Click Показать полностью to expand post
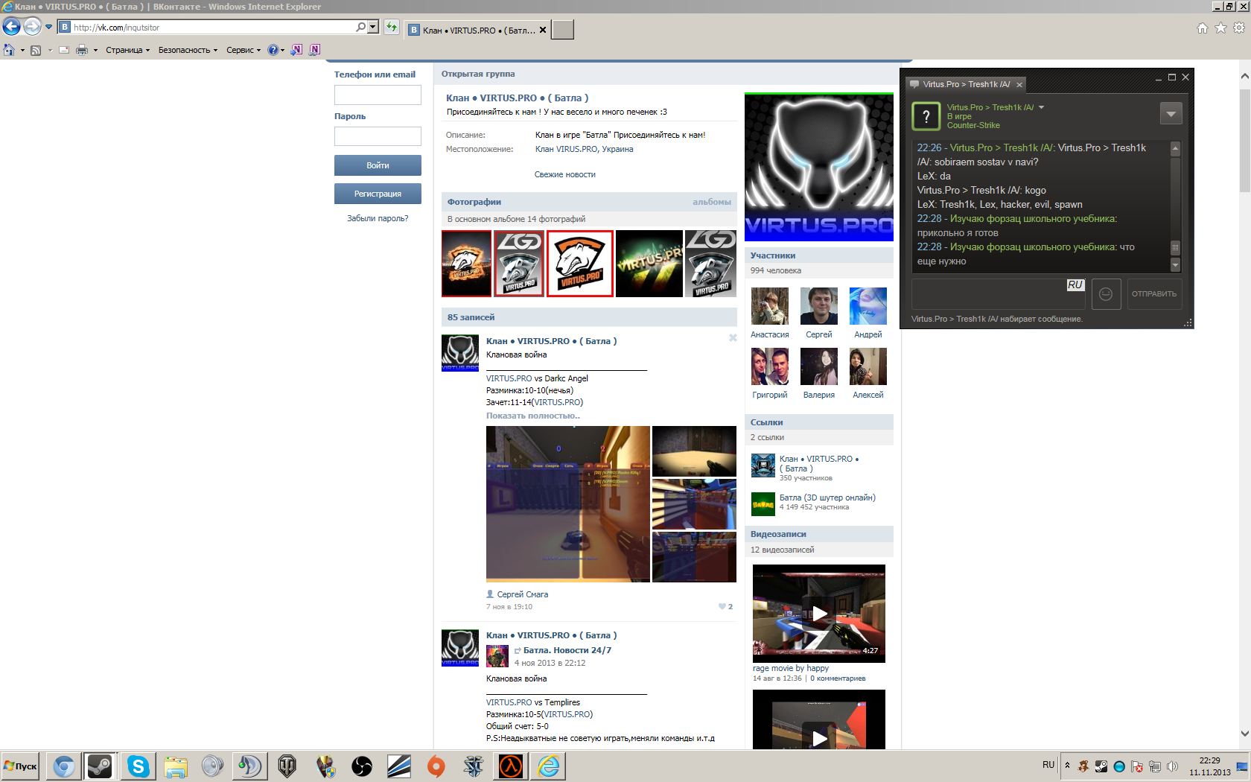Screen dimensions: 1251x782 tap(533, 416)
